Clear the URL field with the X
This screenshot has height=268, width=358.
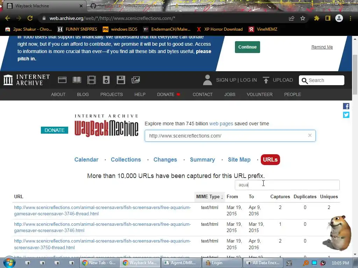(x=310, y=135)
